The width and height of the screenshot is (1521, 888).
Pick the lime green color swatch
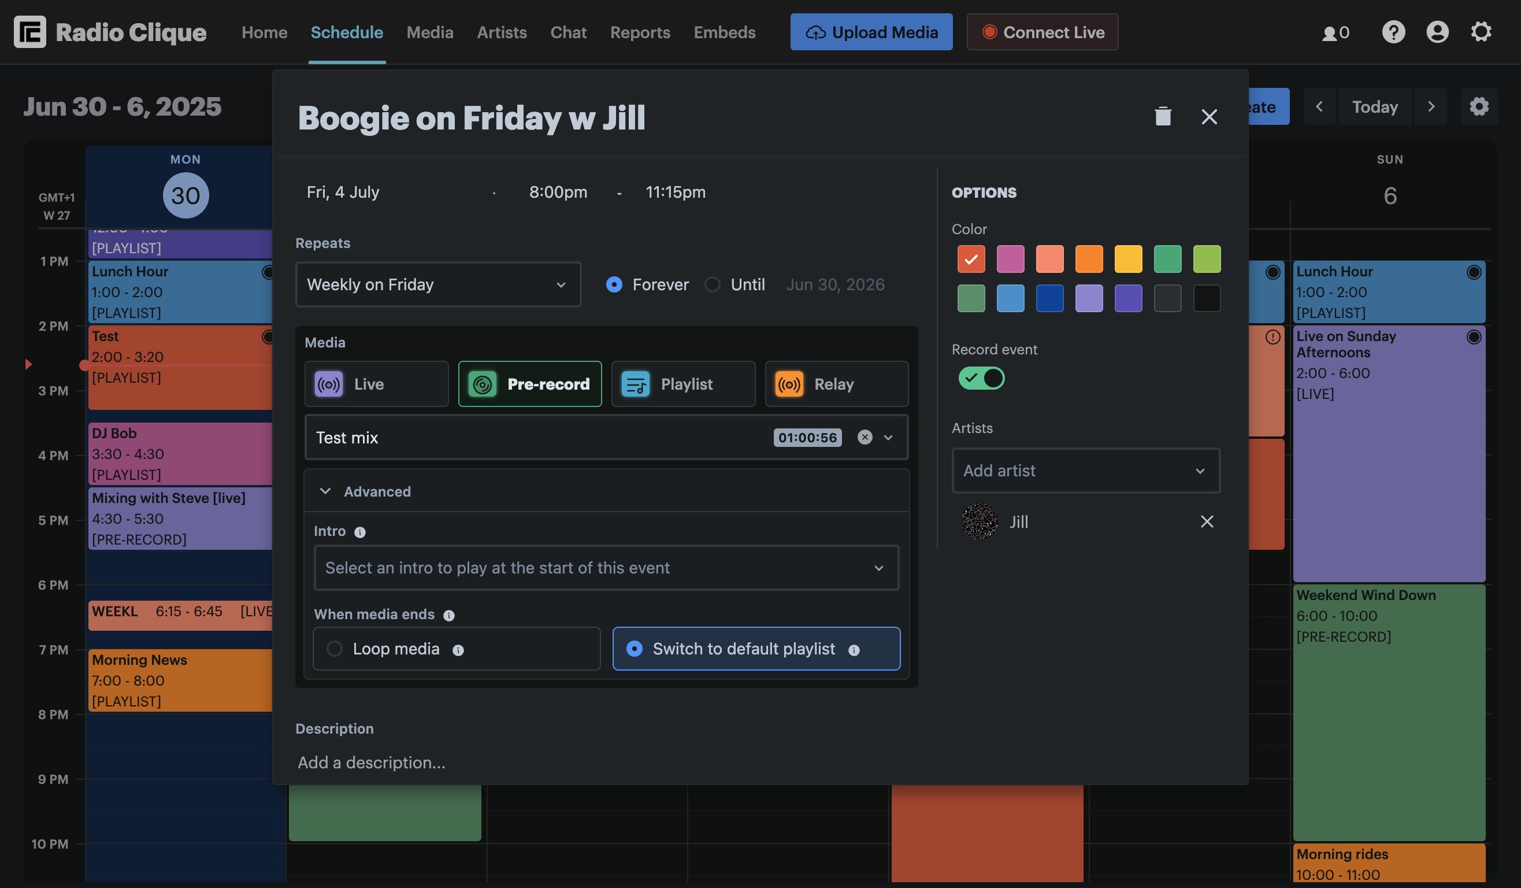coord(1207,260)
